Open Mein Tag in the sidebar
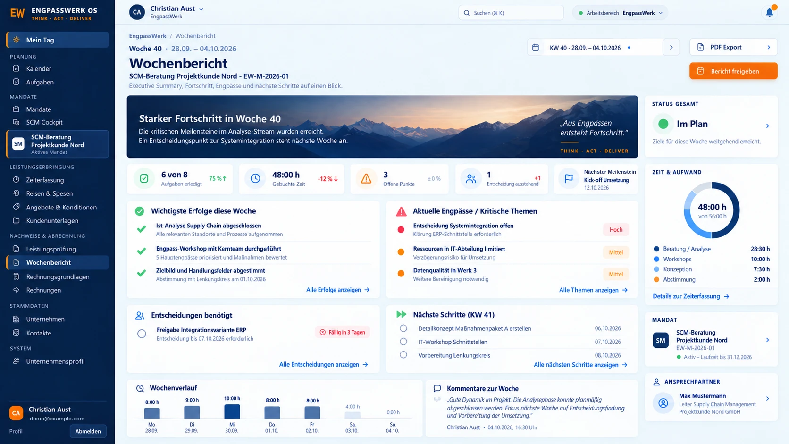This screenshot has width=789, height=444. pyautogui.click(x=58, y=40)
